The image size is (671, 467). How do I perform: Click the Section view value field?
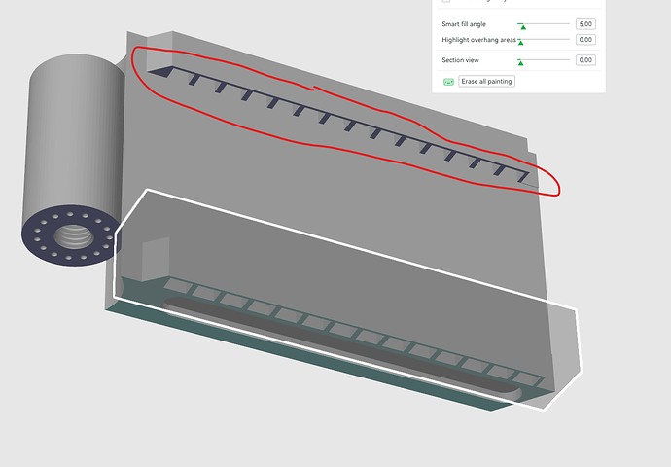585,60
